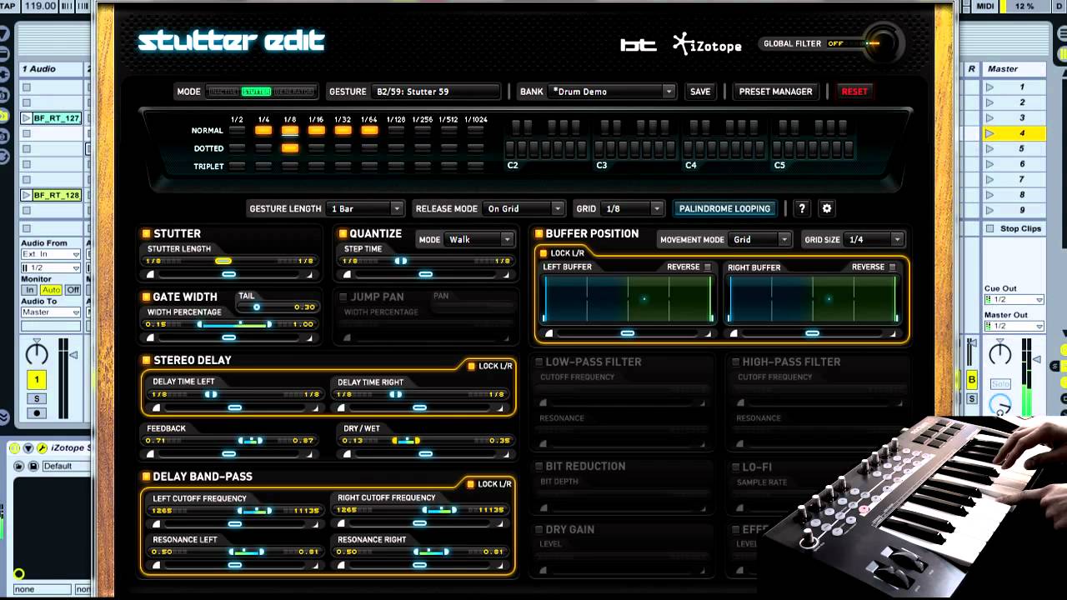The width and height of the screenshot is (1067, 600).
Task: Open the help question mark icon
Action: [802, 208]
